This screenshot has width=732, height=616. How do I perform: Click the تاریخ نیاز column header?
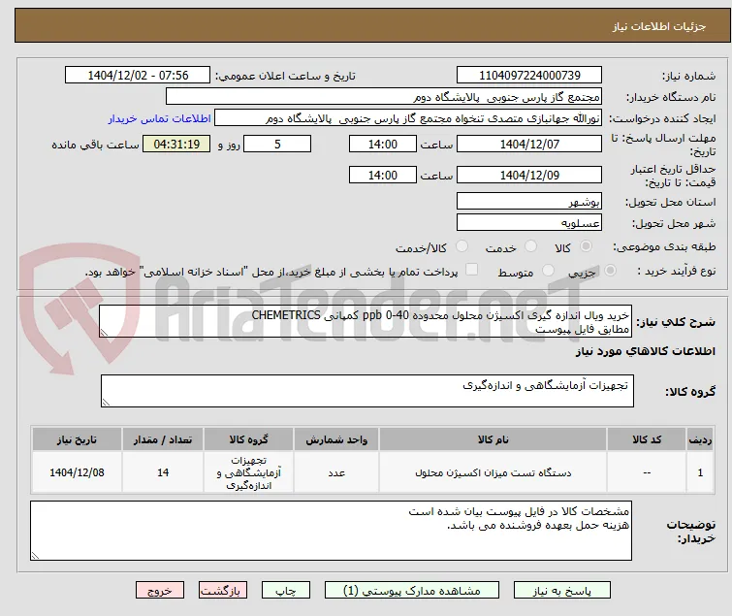(x=77, y=439)
